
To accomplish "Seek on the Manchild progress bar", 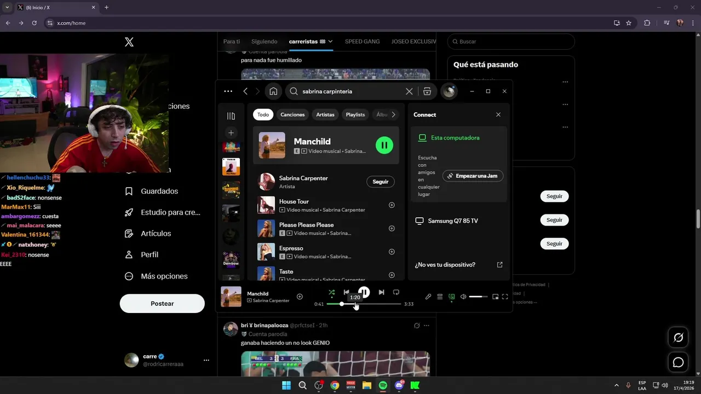I will [364, 304].
